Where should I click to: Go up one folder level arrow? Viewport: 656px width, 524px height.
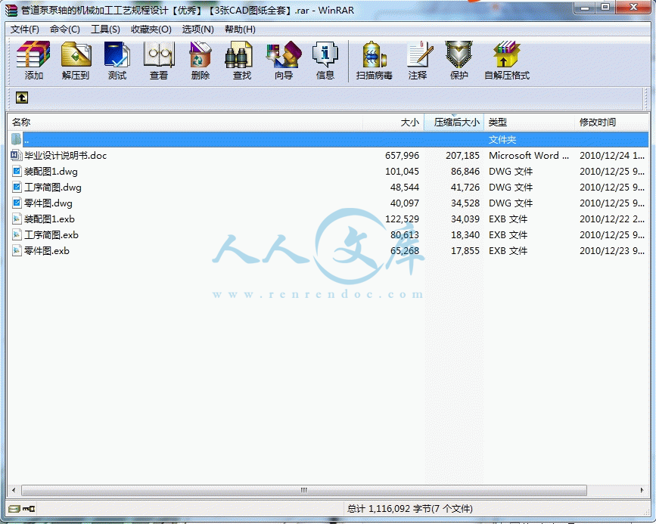(22, 98)
